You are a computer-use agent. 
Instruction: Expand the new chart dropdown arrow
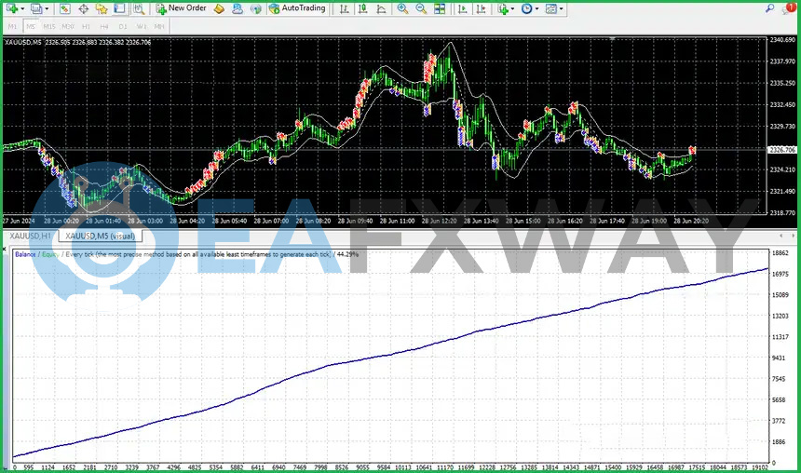point(22,8)
